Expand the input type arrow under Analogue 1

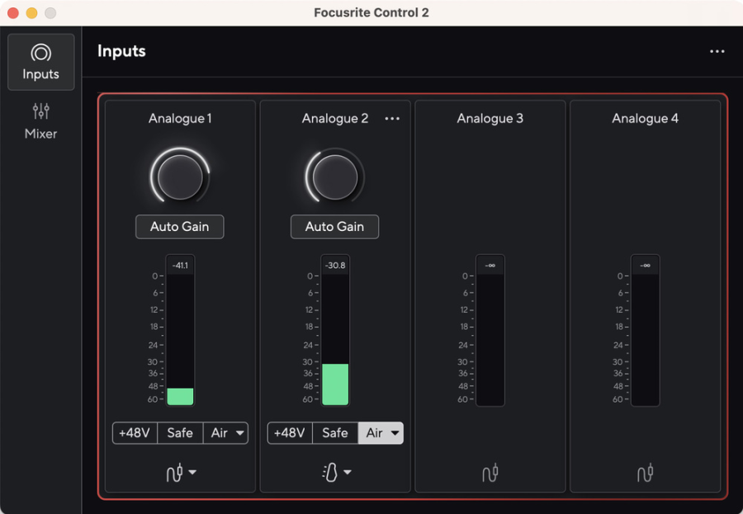point(192,472)
